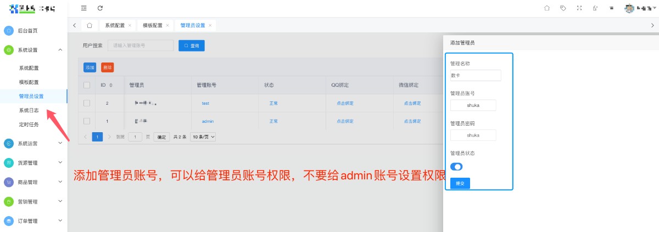Click the refresh icon in top bar
The height and width of the screenshot is (232, 659).
100,8
